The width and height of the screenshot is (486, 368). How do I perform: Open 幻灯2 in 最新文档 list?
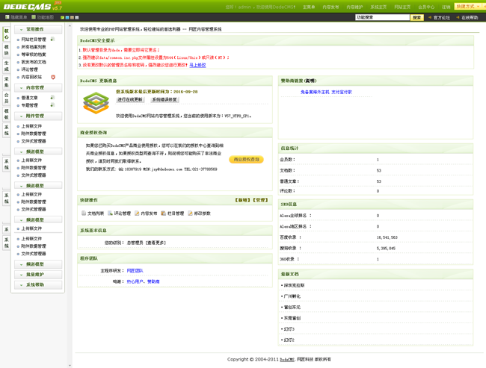(x=289, y=340)
